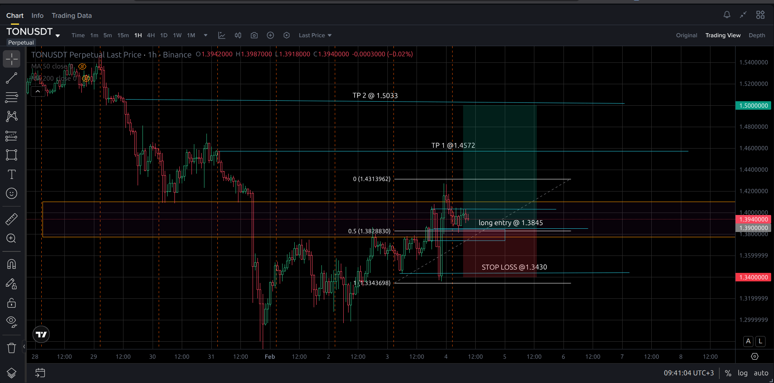Select the red 1.3400000 price tag

pos(753,277)
